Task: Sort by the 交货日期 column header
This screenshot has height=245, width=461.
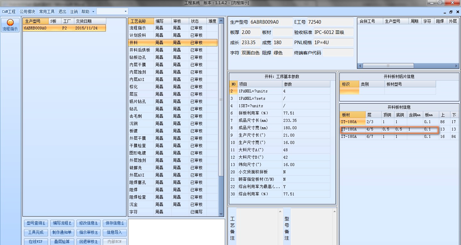Action: click(90, 21)
